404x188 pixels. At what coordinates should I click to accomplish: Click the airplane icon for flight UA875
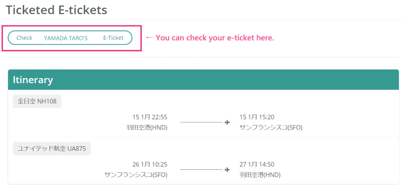(227, 170)
